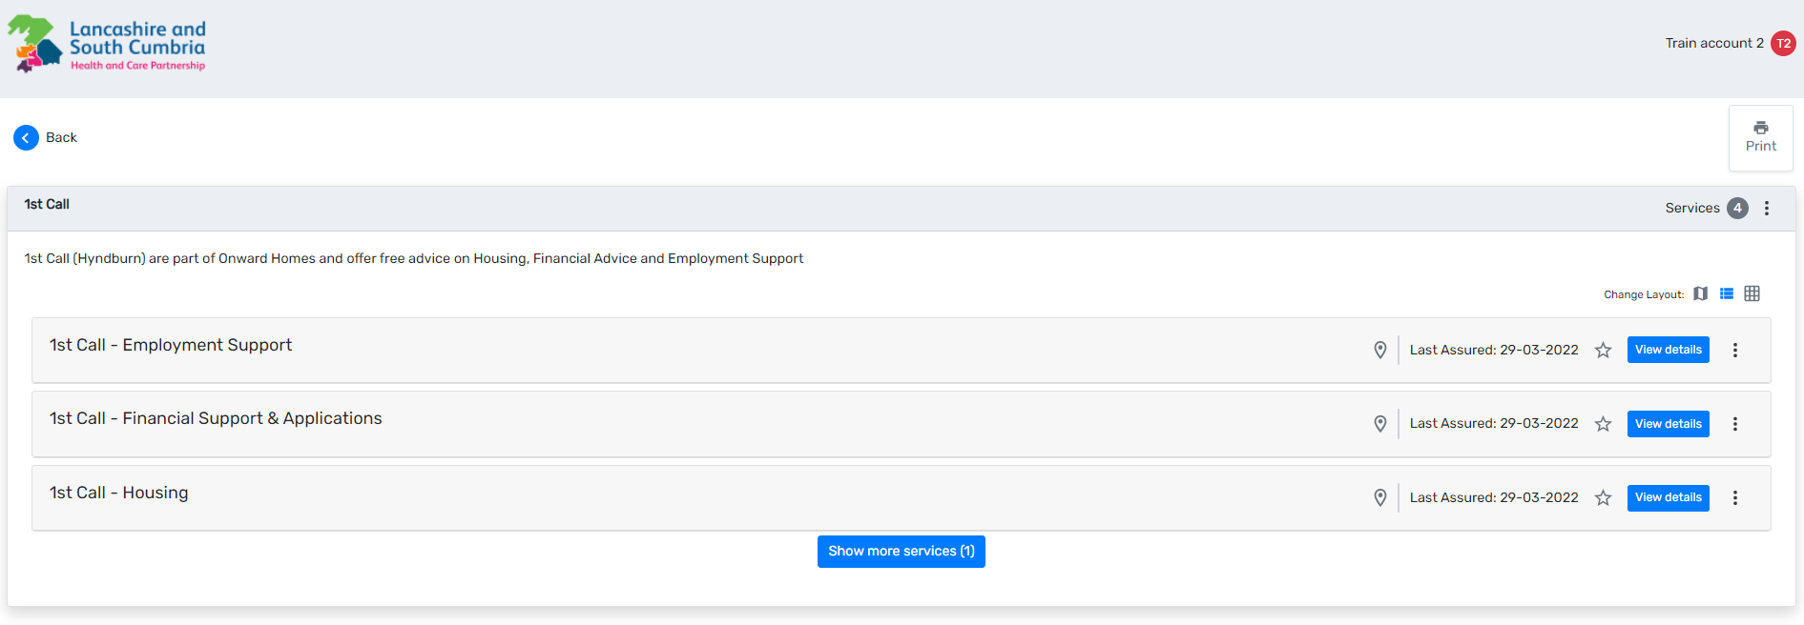Toggle favourite star for Housing service
The image size is (1804, 625).
point(1603,498)
